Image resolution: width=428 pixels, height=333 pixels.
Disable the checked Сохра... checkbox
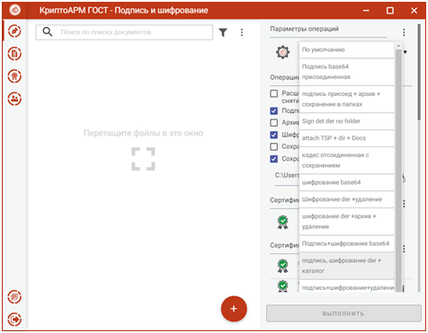coord(274,159)
